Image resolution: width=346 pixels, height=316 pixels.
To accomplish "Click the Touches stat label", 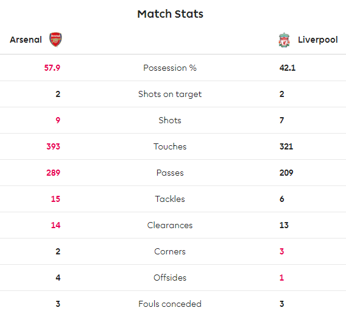I will 170,146.
